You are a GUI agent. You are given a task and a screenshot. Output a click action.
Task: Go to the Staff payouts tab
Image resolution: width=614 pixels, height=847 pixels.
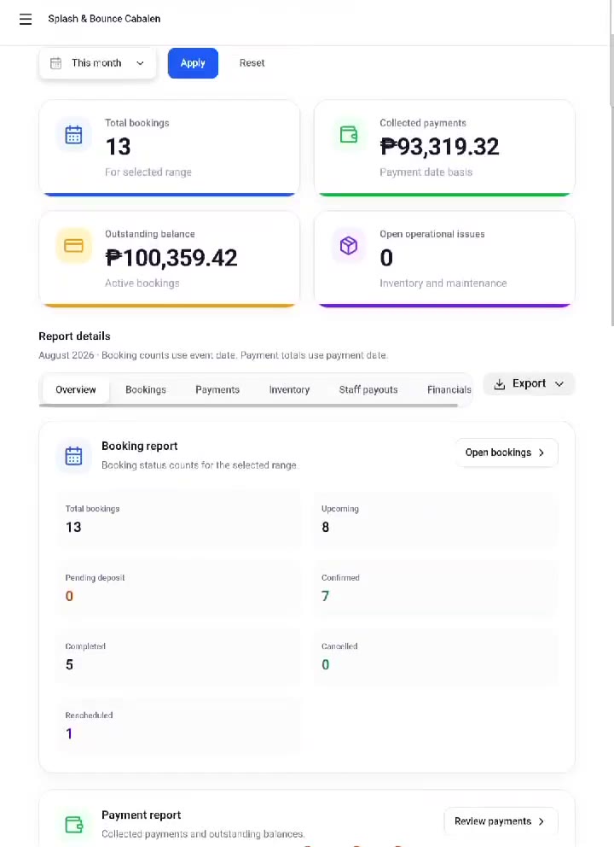pyautogui.click(x=368, y=389)
